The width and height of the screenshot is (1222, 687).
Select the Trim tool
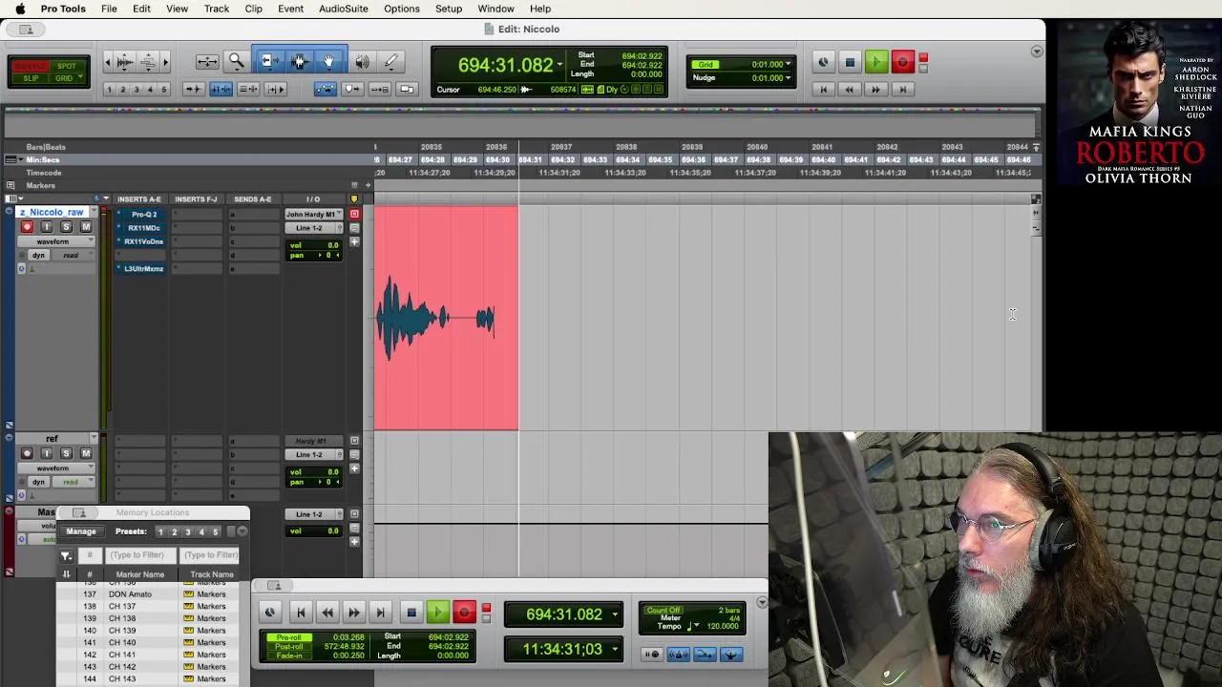pos(268,62)
